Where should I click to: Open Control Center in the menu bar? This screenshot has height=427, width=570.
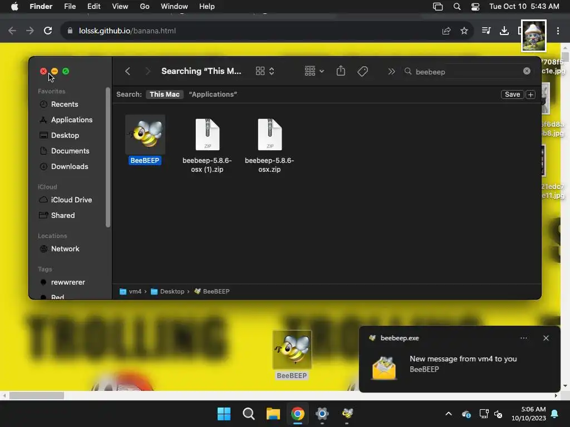tap(475, 7)
